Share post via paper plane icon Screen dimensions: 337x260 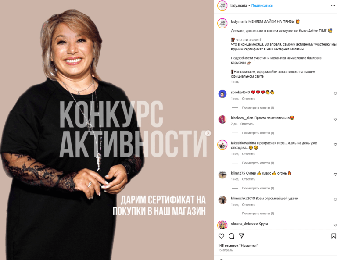pyautogui.click(x=242, y=236)
